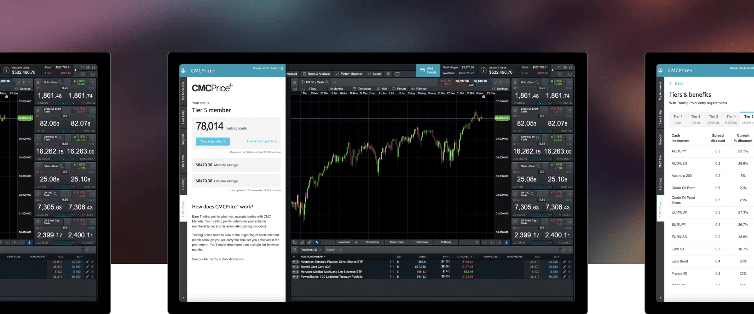The width and height of the screenshot is (754, 314).
Task: Edit the Aberdeen Silver Shares ETF position pencil
Action: [564, 262]
